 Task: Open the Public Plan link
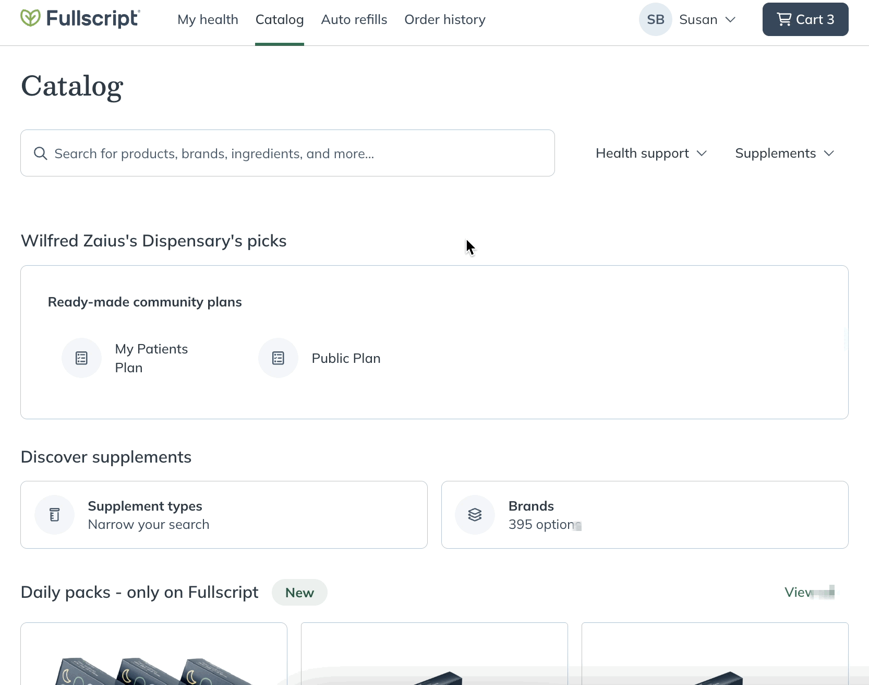pos(346,358)
